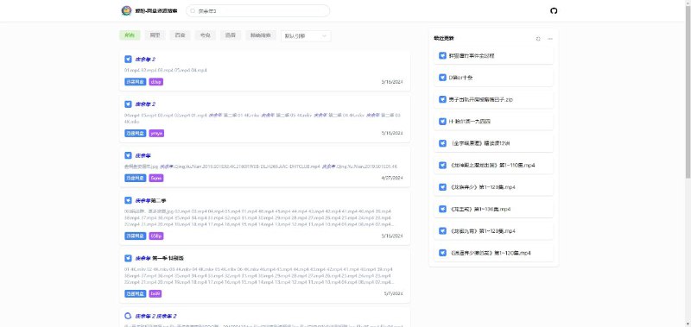Click the purple ymya code tag

click(x=156, y=133)
